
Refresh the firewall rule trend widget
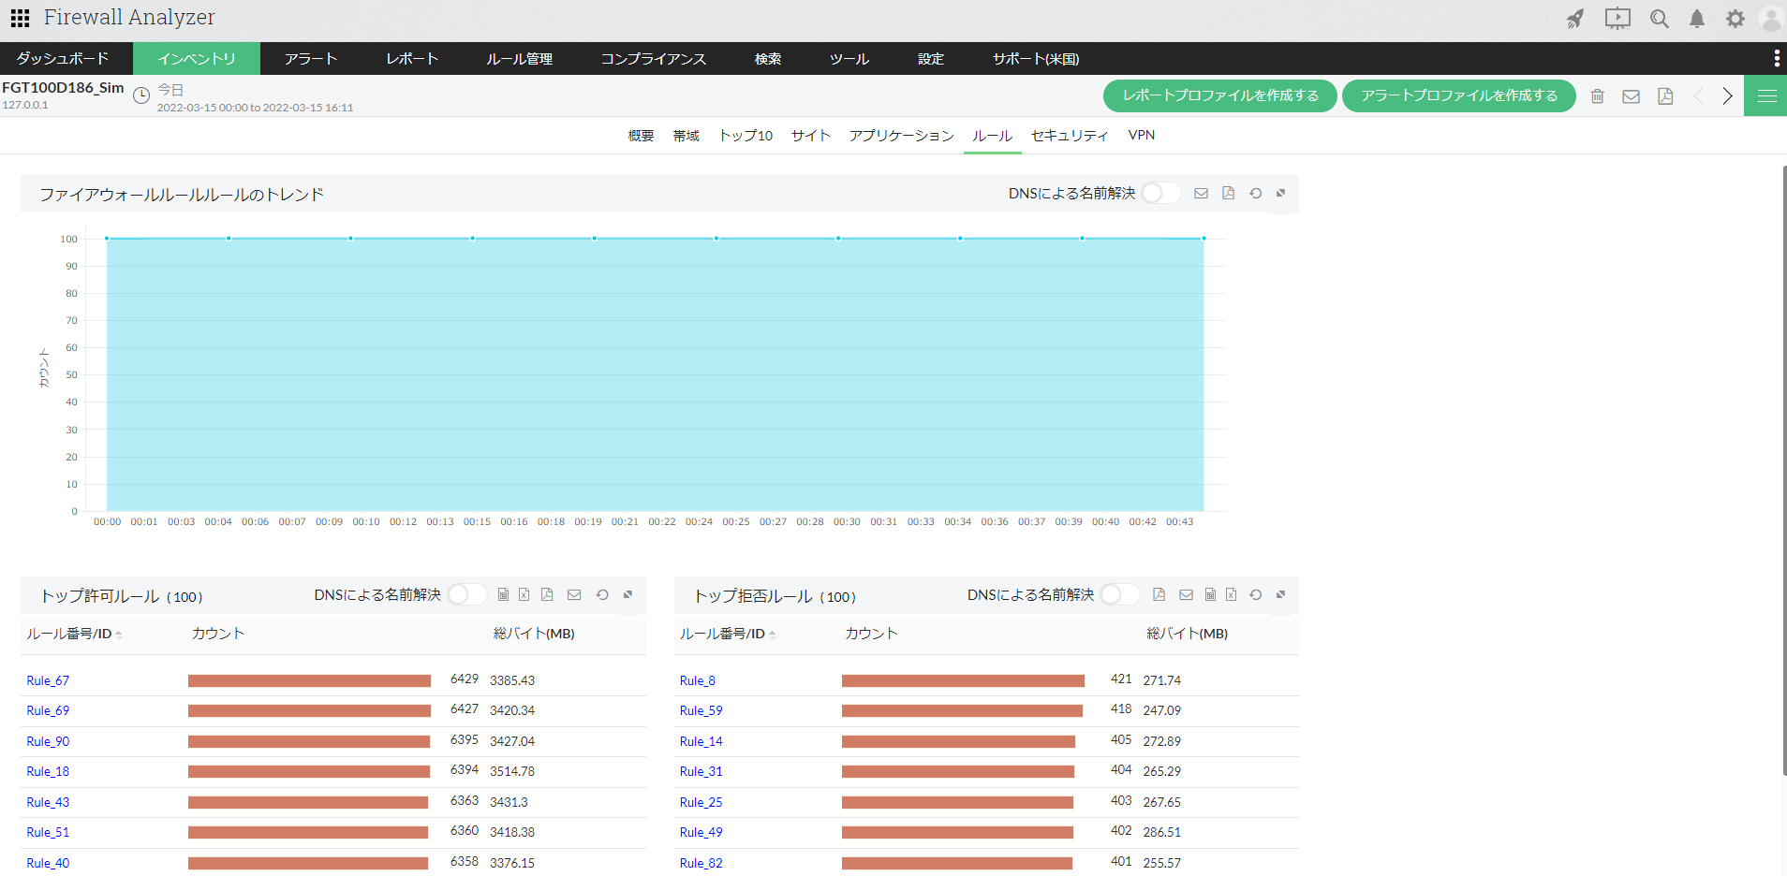[1255, 194]
